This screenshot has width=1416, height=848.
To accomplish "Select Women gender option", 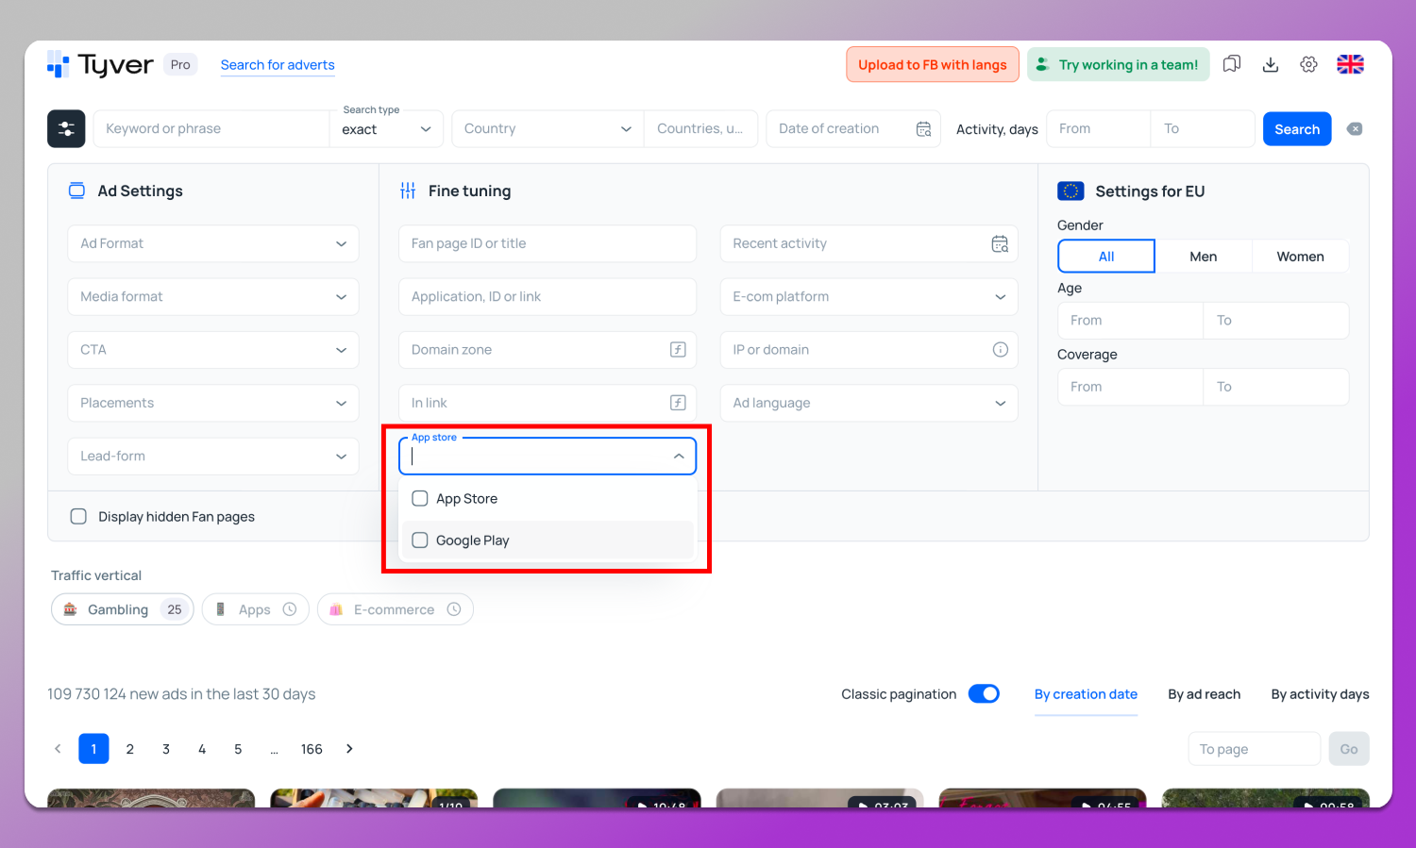I will point(1300,257).
